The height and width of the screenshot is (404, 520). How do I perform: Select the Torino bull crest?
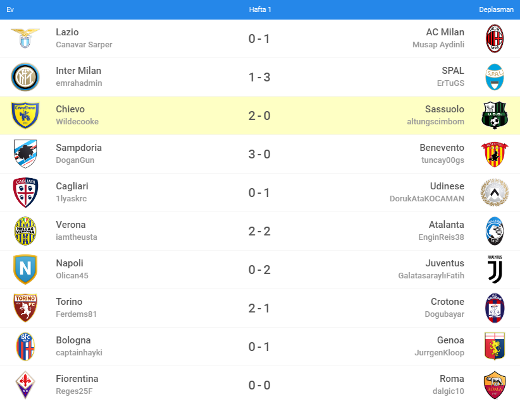point(25,308)
